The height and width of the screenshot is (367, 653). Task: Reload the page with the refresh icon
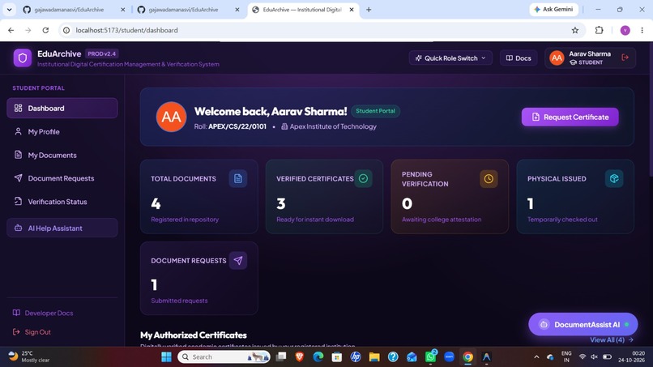[x=45, y=30]
